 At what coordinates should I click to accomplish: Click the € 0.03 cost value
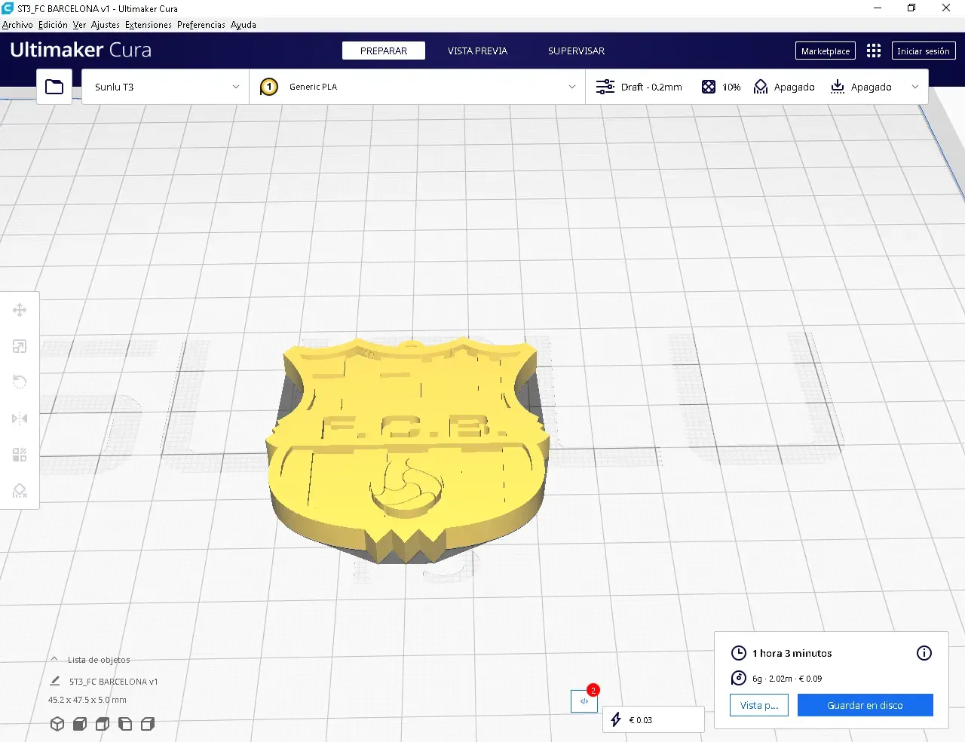pos(641,720)
